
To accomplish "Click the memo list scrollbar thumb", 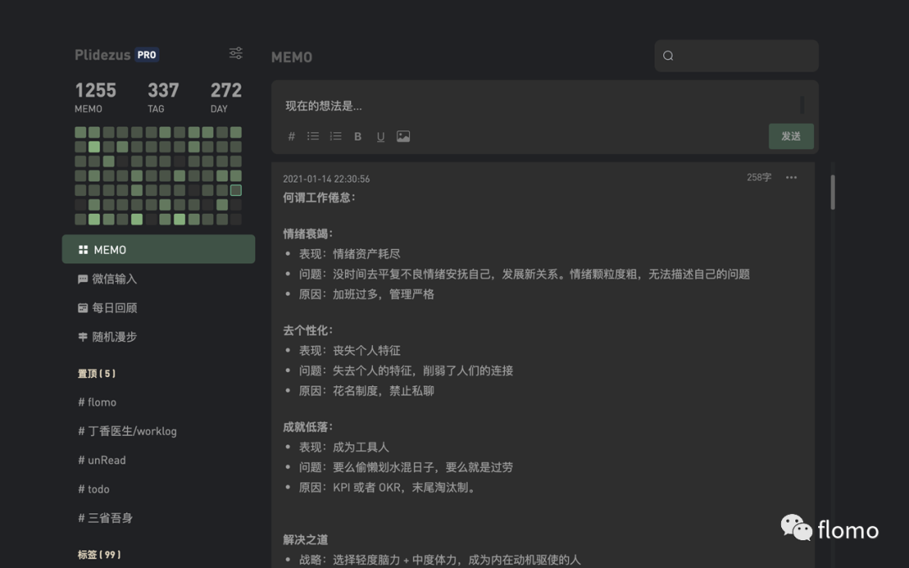I will 832,192.
